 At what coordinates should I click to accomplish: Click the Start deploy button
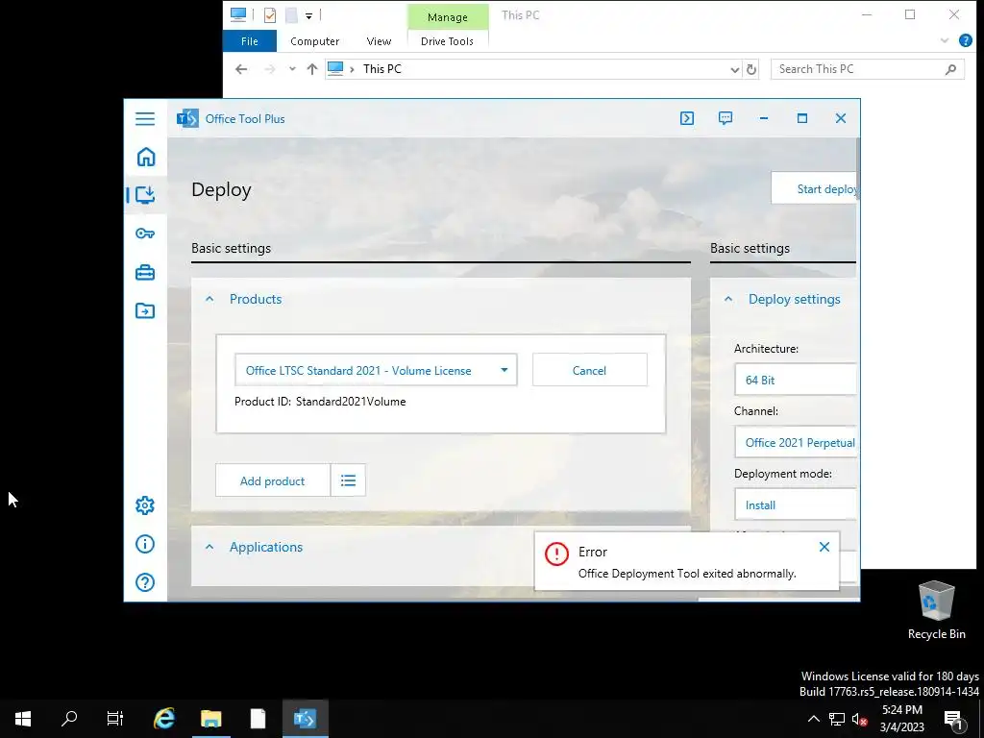[x=815, y=188]
